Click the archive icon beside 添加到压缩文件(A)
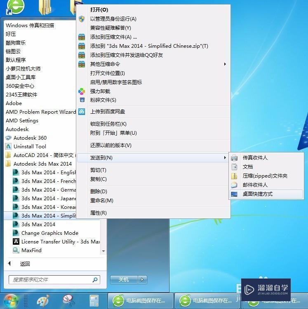Image resolution: width=308 pixels, height=309 pixels. click(x=82, y=37)
